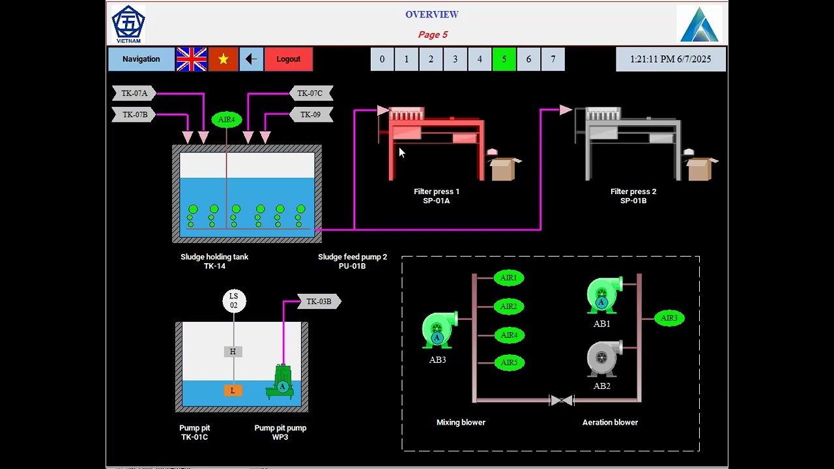Open Filter press 2 SP-01B graphic
834x469 pixels.
[x=628, y=144]
